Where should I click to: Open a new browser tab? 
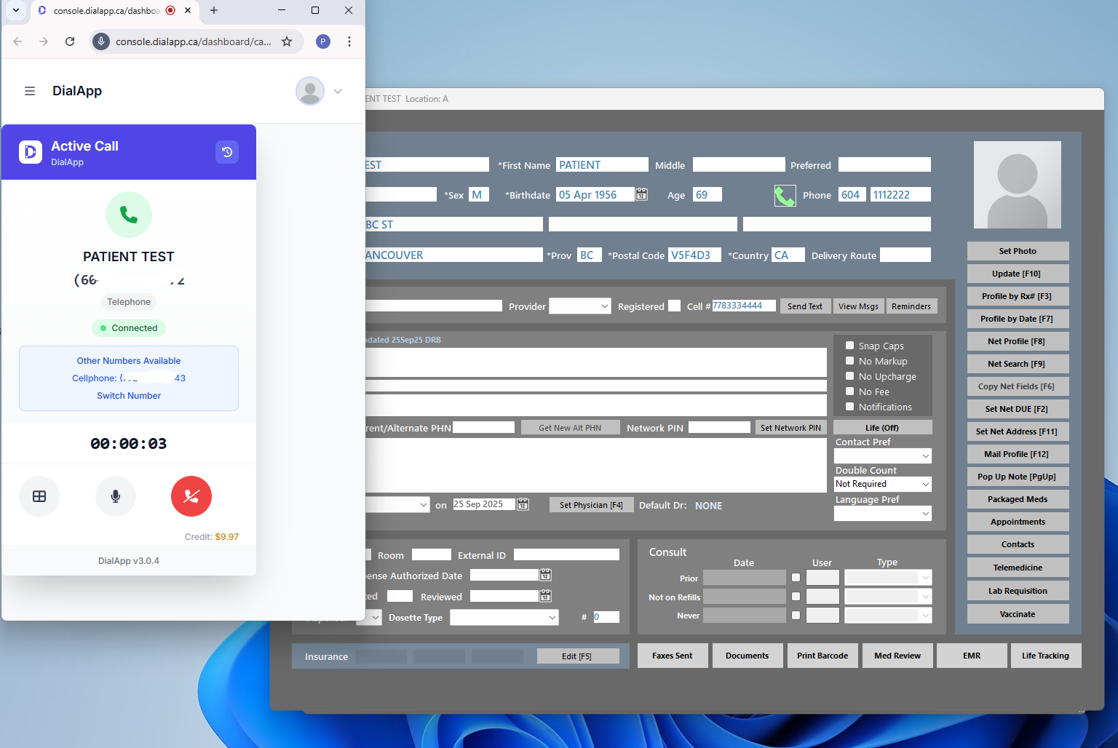214,10
